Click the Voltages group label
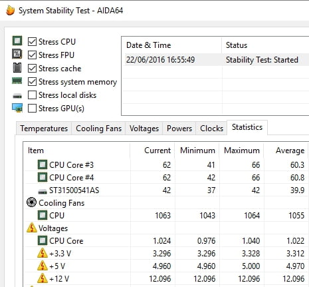309x287 pixels. [53, 228]
